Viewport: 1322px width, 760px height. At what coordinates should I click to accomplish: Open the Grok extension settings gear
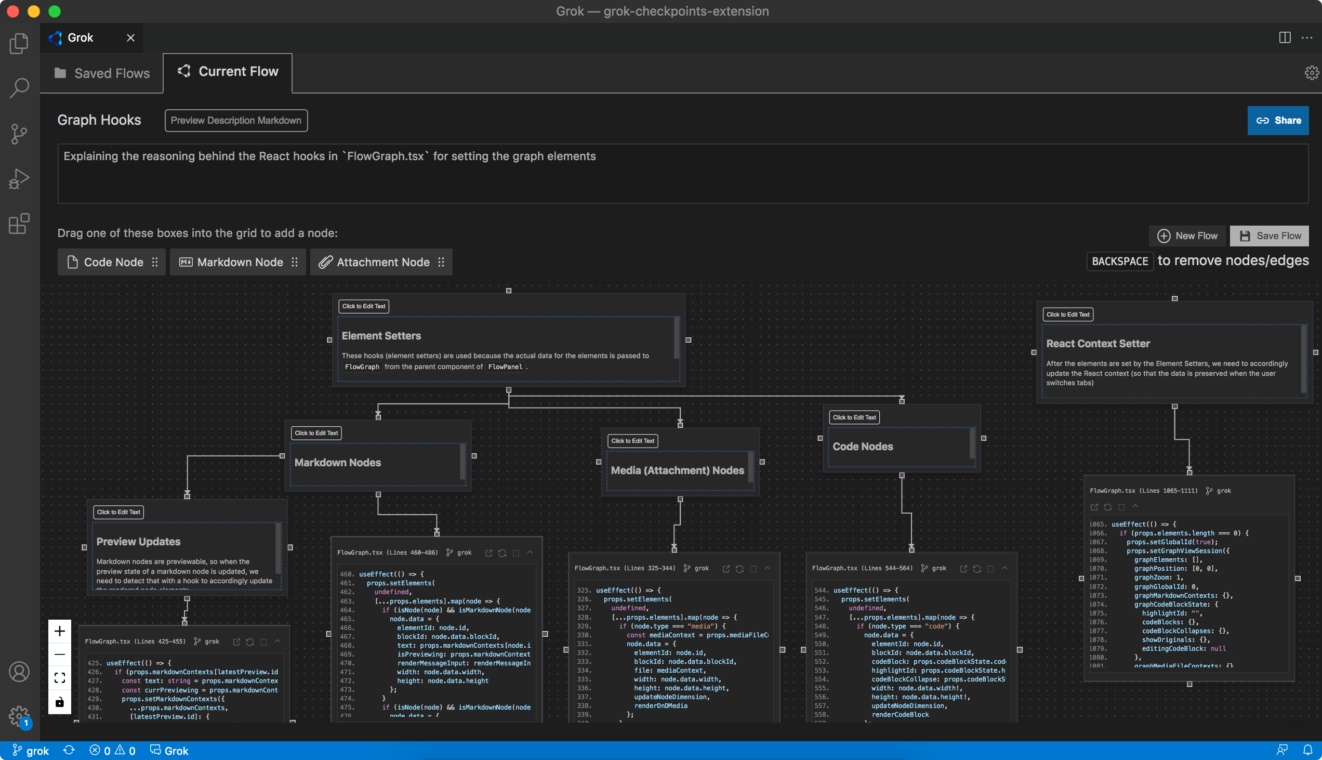coord(1311,73)
